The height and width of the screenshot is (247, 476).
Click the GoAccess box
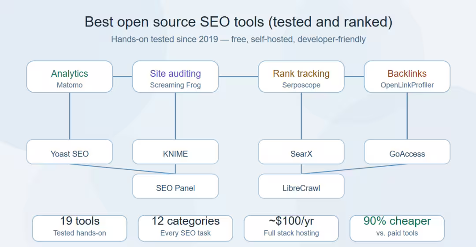point(407,152)
